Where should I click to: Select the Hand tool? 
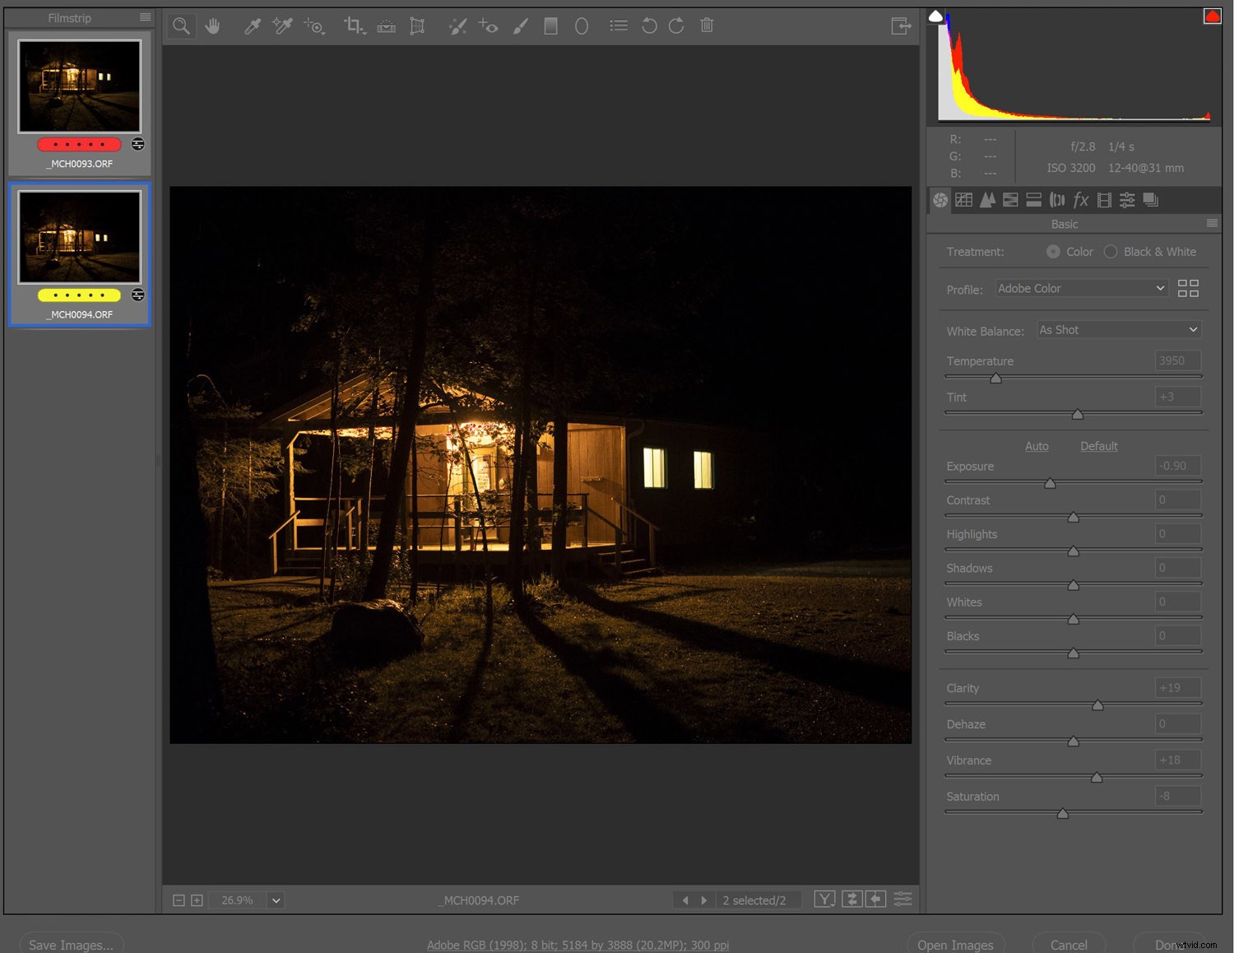click(213, 26)
